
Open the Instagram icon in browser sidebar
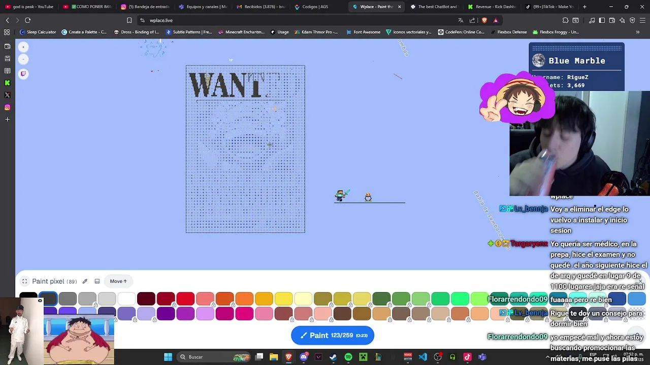7,107
